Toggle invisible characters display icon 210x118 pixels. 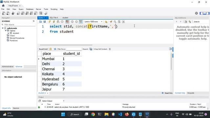pyautogui.click(x=119, y=22)
